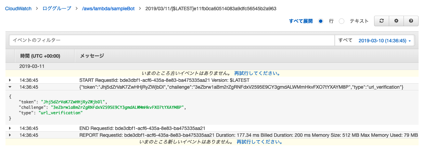Viewport: 422px width, 161px height.
Task: Click the いまのところ古いイベントはありません message
Action: [x=187, y=73]
